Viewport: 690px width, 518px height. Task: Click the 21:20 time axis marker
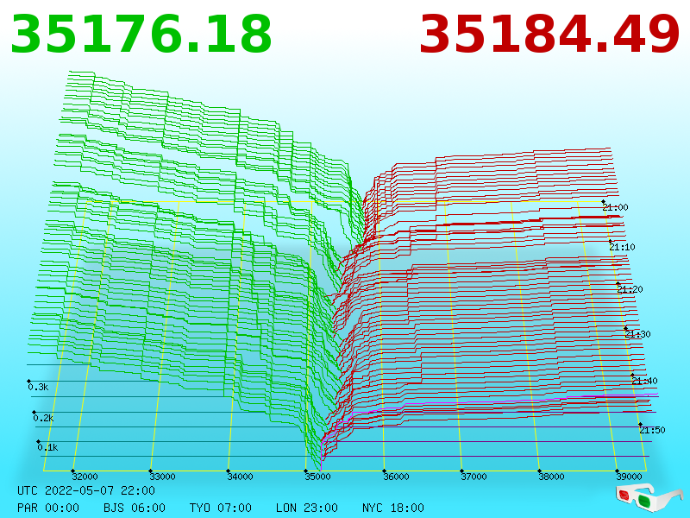[630, 289]
